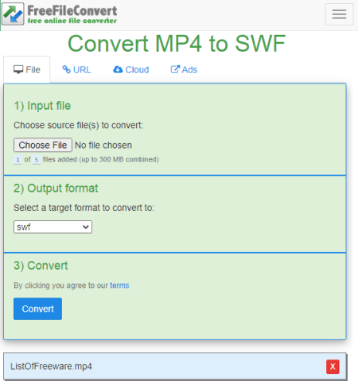This screenshot has height=381, width=358.
Task: Click the files added count text
Action: click(x=86, y=160)
